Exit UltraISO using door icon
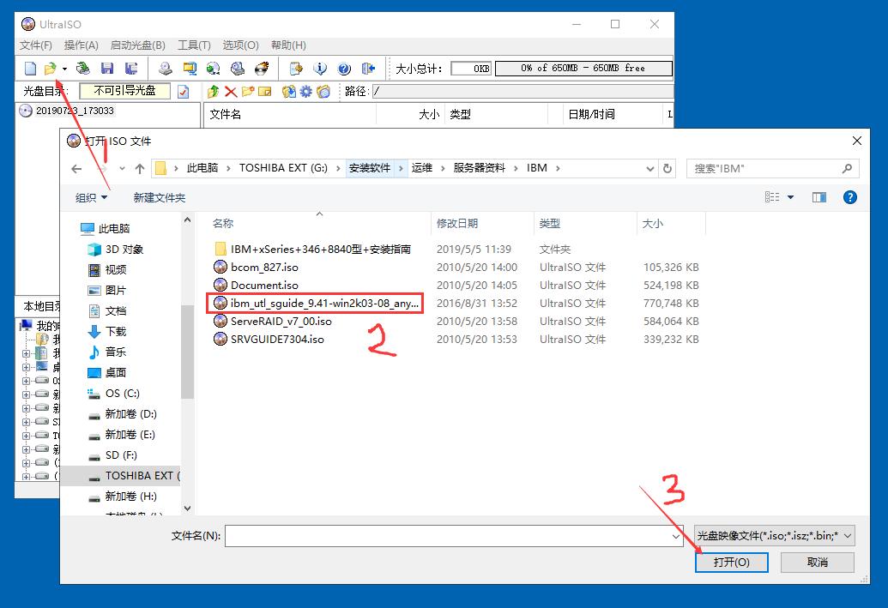The height and width of the screenshot is (608, 888). (370, 69)
